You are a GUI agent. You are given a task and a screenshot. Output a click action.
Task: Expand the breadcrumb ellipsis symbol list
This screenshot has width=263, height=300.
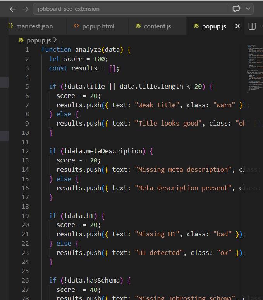click(x=60, y=40)
